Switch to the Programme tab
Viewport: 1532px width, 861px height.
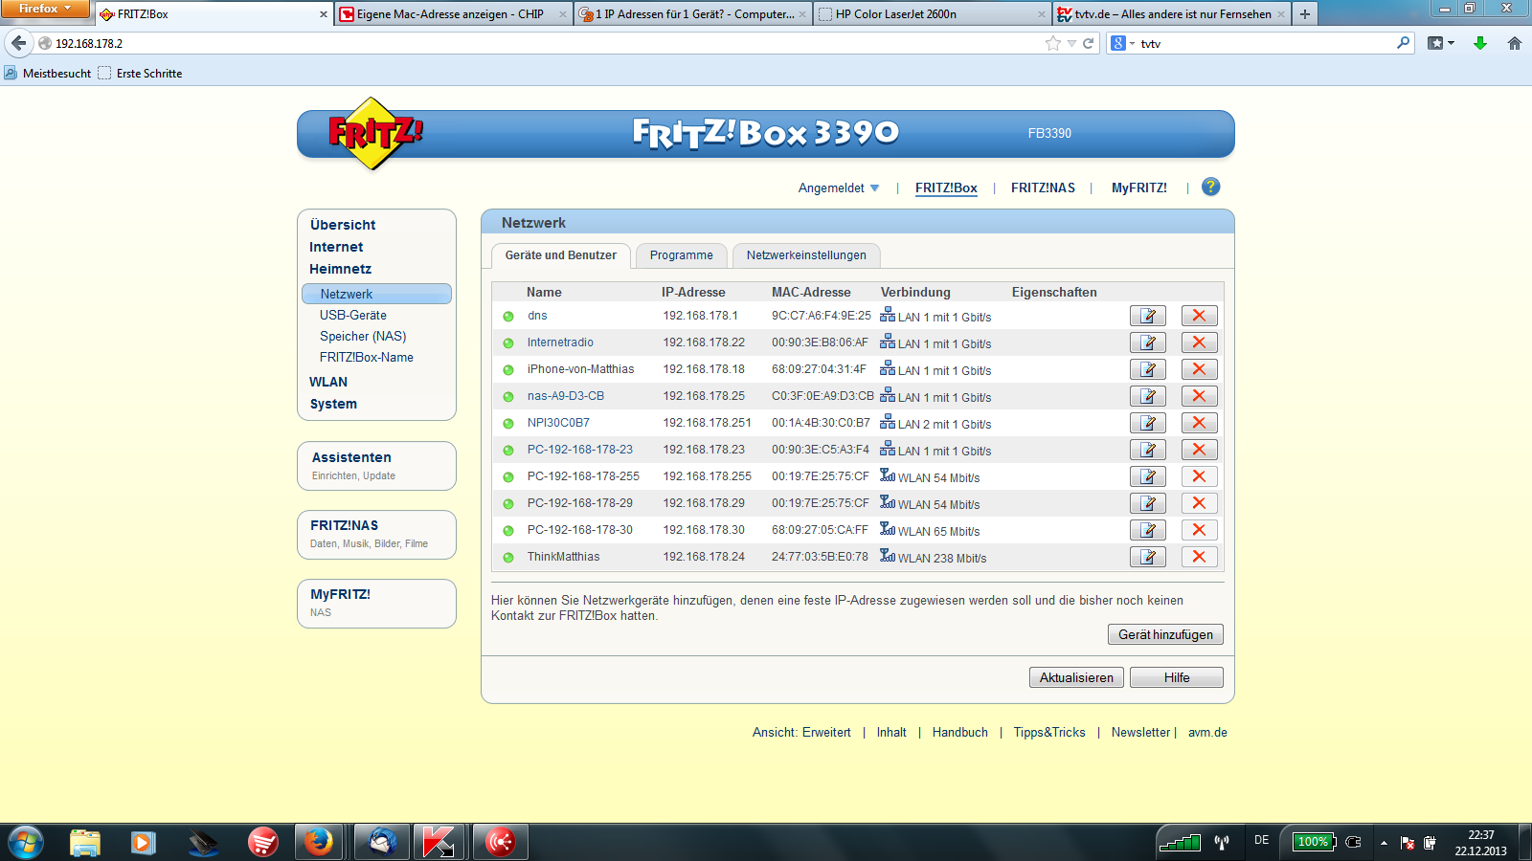coord(681,255)
